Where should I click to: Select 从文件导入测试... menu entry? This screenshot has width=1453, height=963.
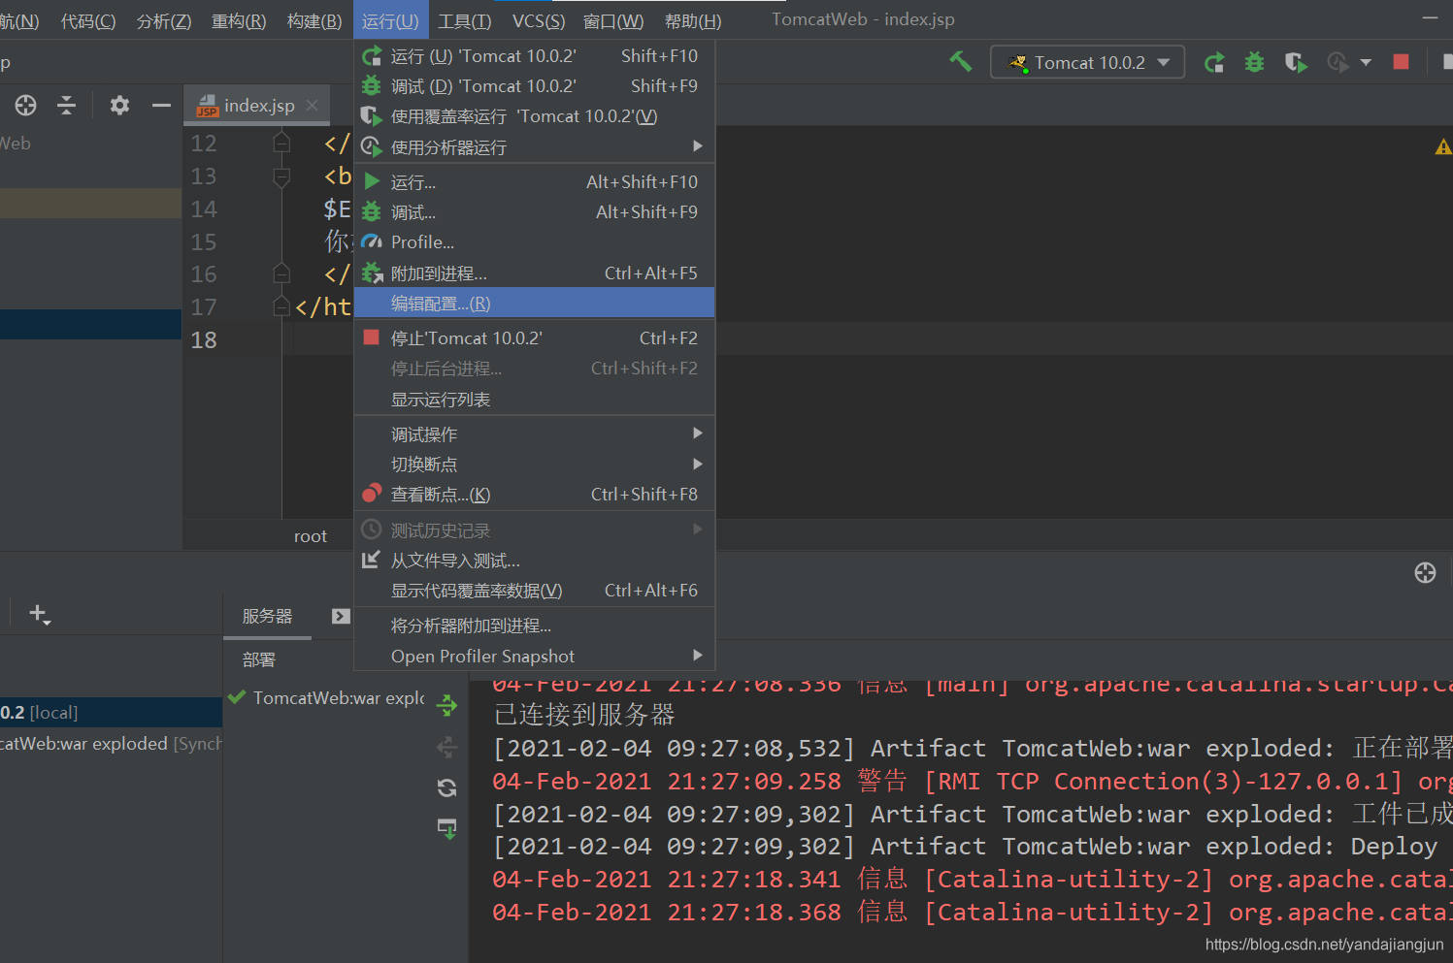(x=534, y=561)
